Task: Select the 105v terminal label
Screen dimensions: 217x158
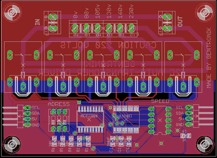Action: pyautogui.click(x=98, y=11)
